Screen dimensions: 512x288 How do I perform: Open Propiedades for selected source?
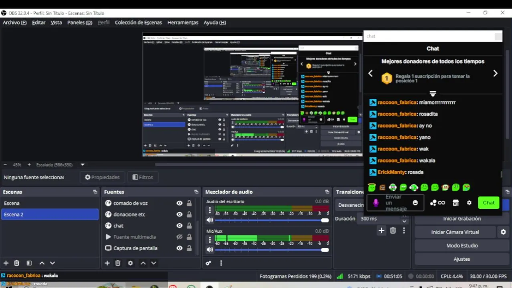click(x=102, y=177)
